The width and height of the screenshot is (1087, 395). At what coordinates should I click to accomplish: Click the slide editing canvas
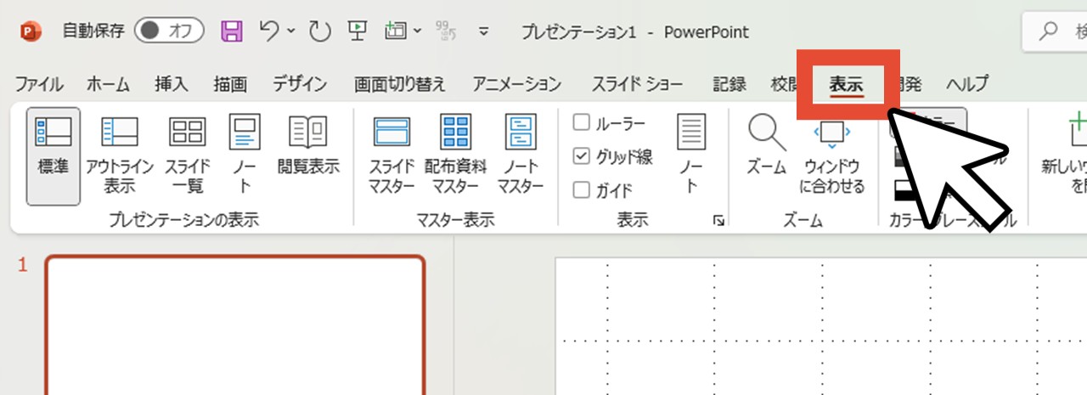click(x=821, y=327)
